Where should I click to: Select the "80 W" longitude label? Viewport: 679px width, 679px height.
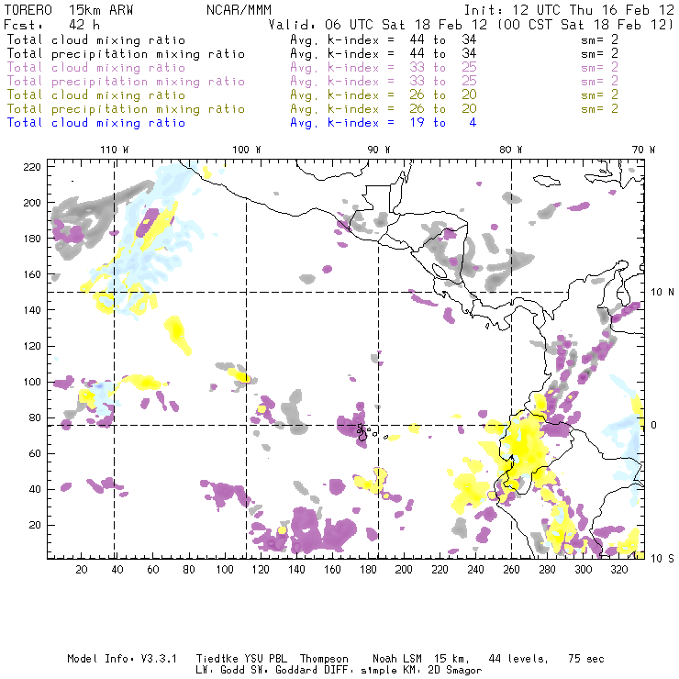click(511, 150)
